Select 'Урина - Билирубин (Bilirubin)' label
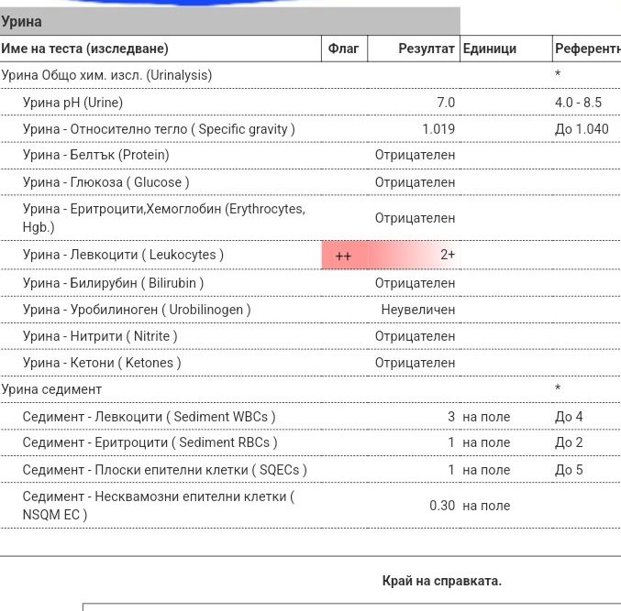Image resolution: width=621 pixels, height=611 pixels. click(x=113, y=283)
